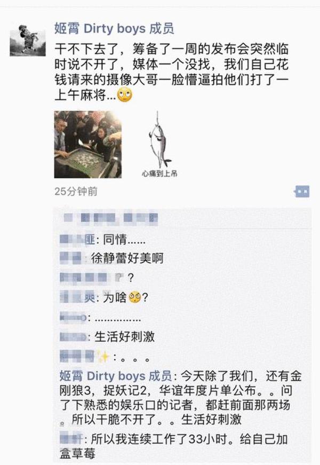
Task: Tap the question mark comment
Action: pyautogui.click(x=97, y=278)
